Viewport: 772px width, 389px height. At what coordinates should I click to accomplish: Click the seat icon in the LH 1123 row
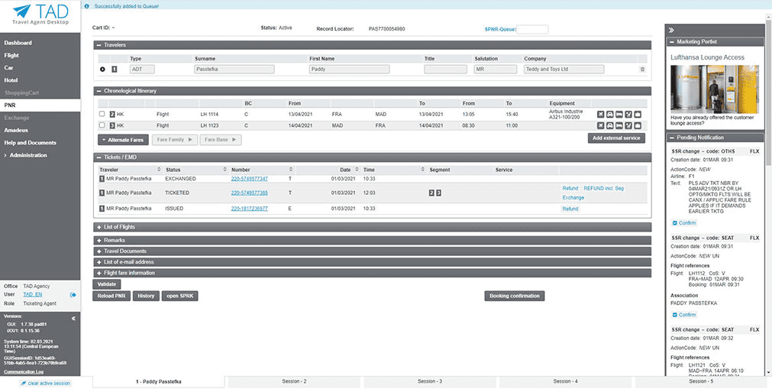(628, 125)
